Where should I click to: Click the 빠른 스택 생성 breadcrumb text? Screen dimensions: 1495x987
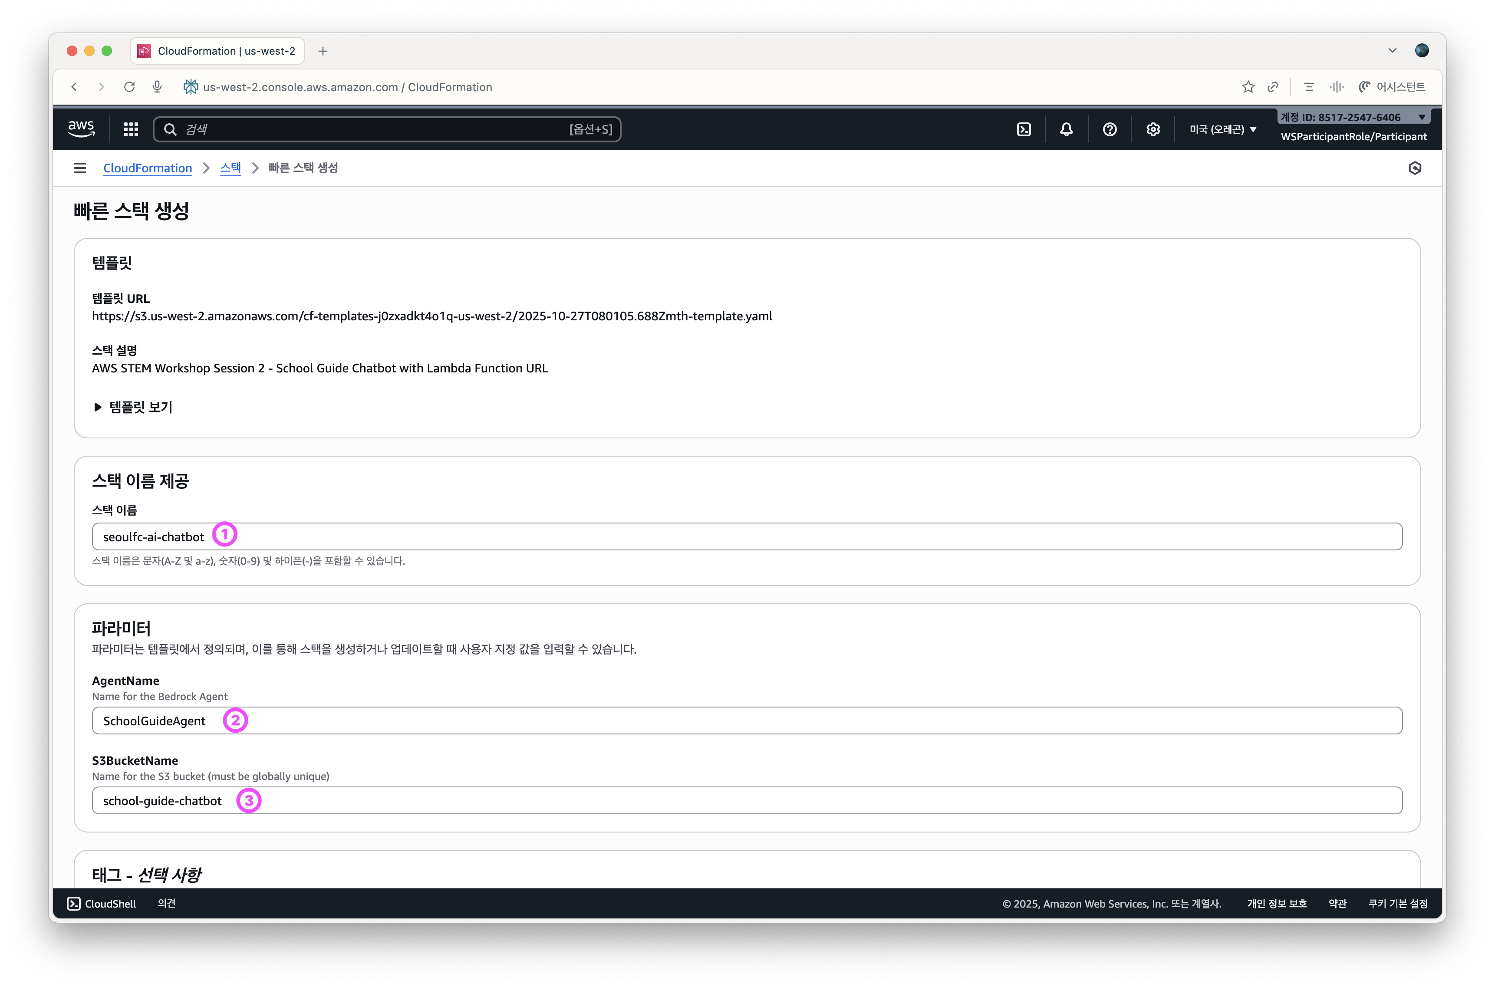[x=303, y=168]
